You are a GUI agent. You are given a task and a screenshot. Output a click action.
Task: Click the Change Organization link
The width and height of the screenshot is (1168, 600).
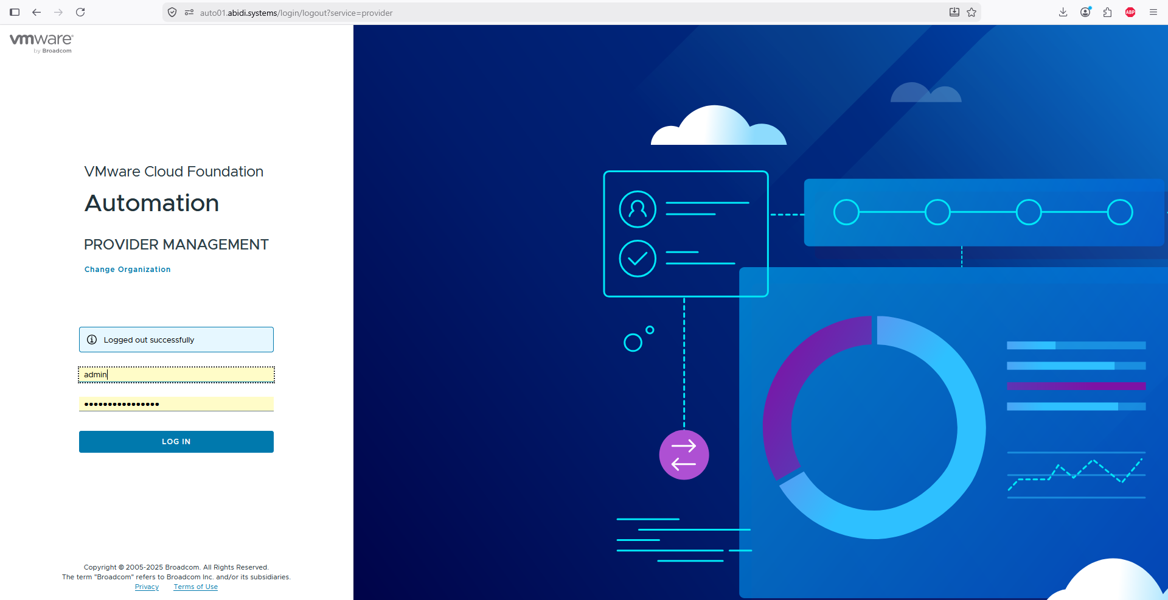tap(128, 270)
